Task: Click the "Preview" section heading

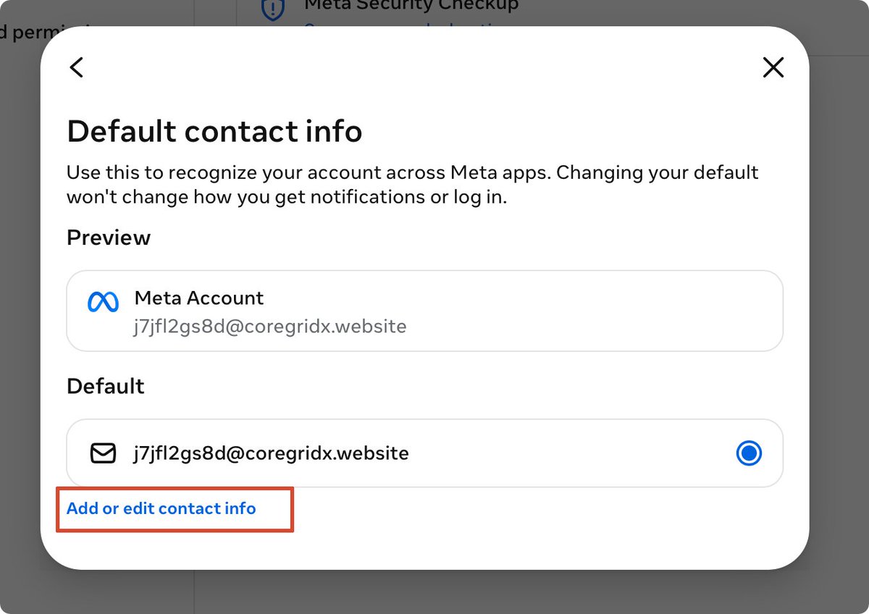Action: (109, 237)
